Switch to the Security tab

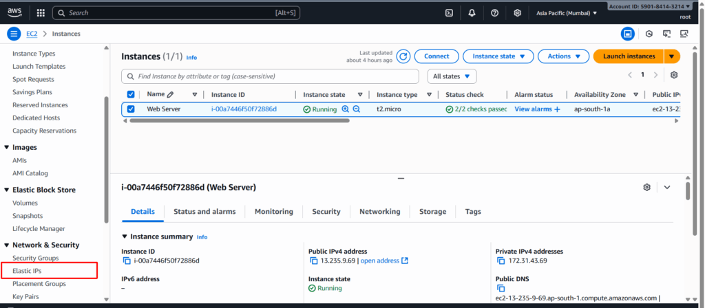click(x=326, y=212)
